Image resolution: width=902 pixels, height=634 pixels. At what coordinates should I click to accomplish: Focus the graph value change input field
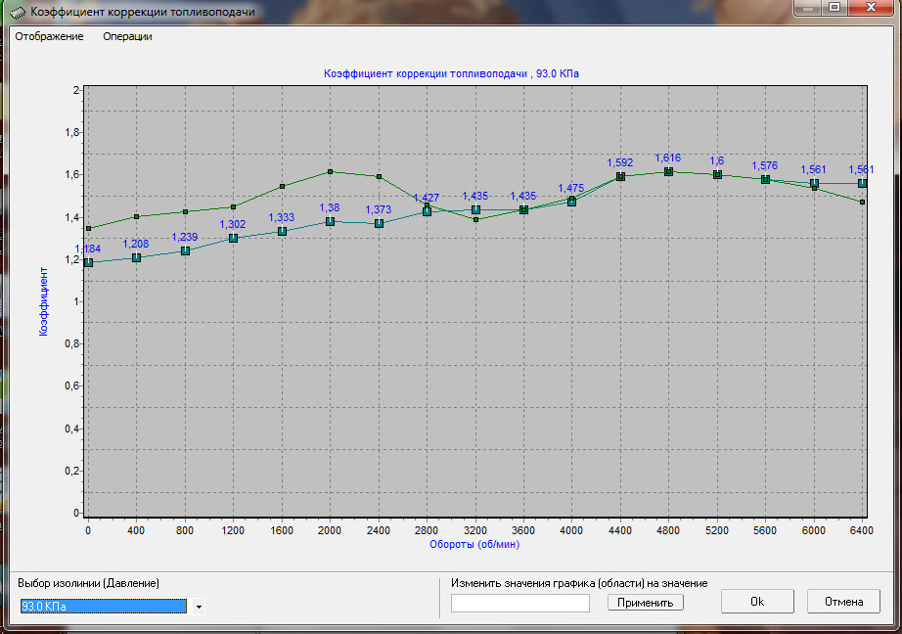click(x=520, y=603)
